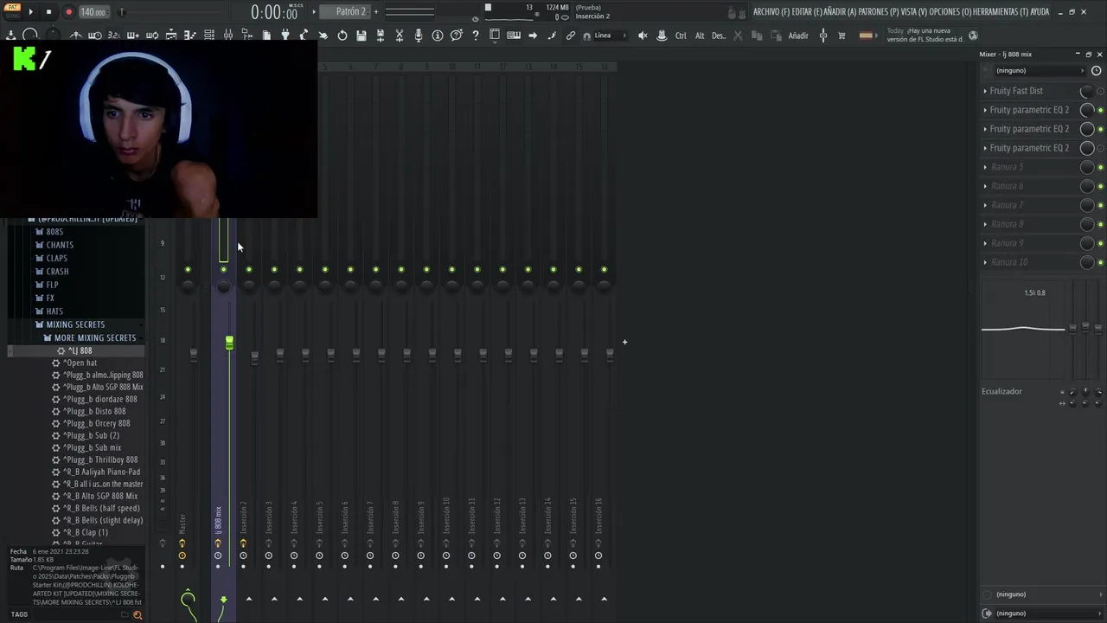The image size is (1107, 623).
Task: Click the Play button in transport
Action: (30, 12)
